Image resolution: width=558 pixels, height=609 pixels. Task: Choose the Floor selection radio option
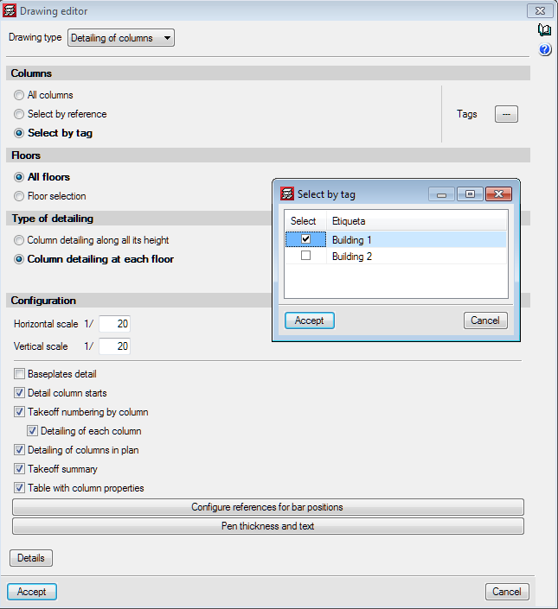point(19,196)
